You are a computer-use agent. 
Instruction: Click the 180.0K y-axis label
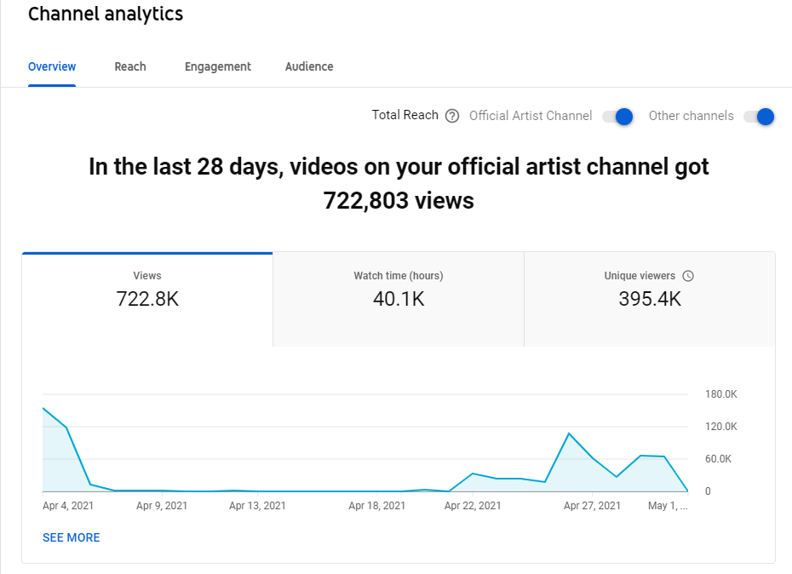point(720,394)
